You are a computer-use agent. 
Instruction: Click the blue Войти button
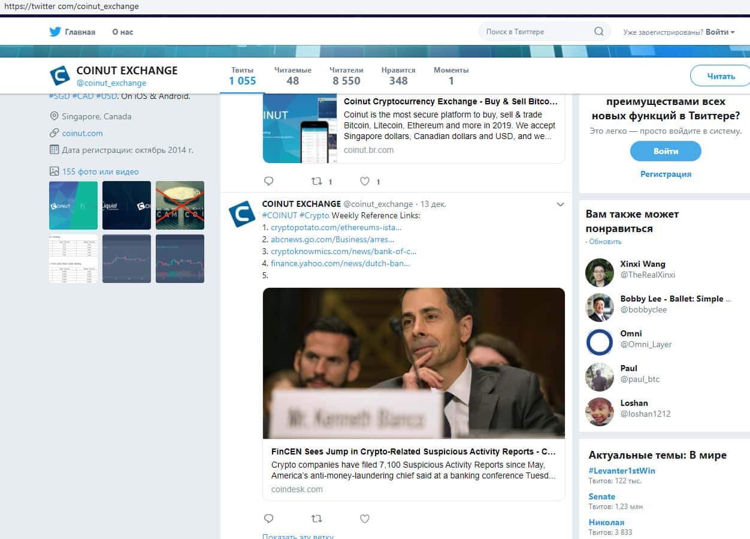pos(665,151)
